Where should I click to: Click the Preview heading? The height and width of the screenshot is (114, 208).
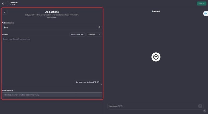[156, 11]
